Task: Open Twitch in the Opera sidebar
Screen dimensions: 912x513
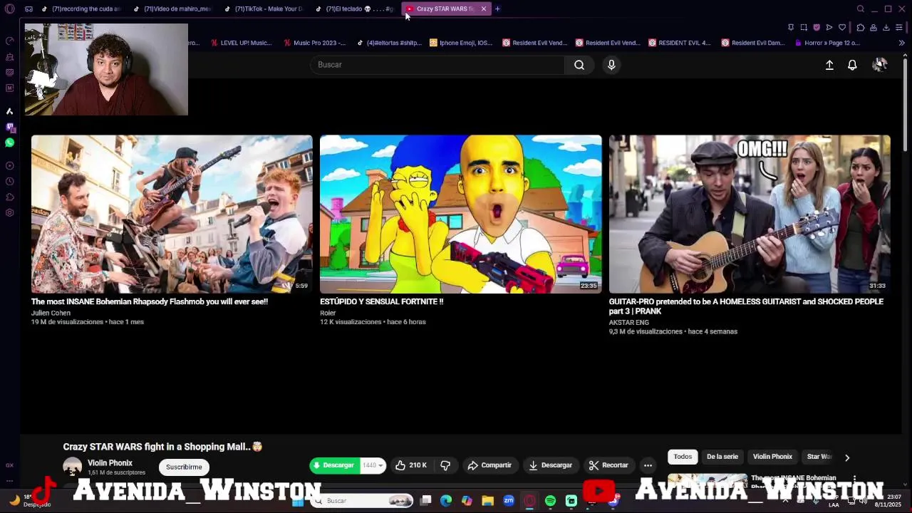Action: (9, 127)
